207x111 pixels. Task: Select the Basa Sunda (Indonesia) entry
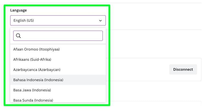(x=58, y=100)
